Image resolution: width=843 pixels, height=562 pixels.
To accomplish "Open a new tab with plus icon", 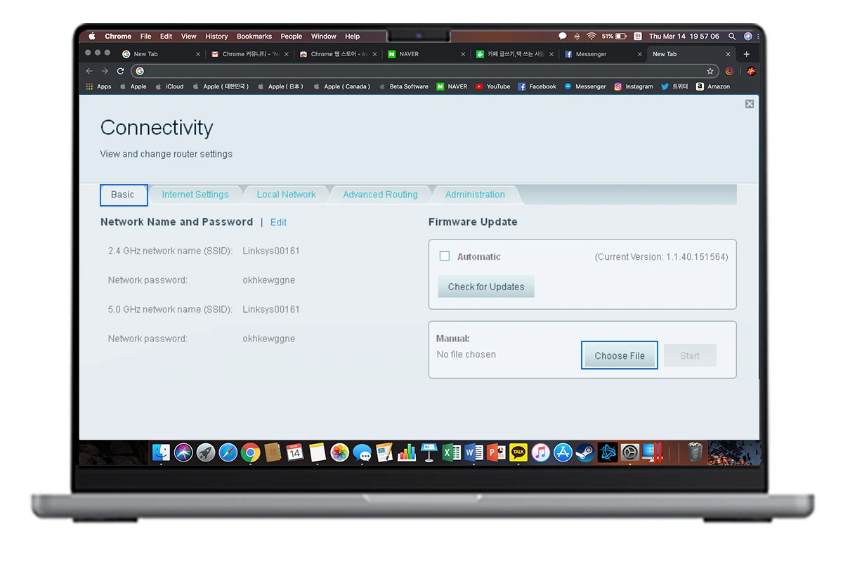I will click(746, 54).
